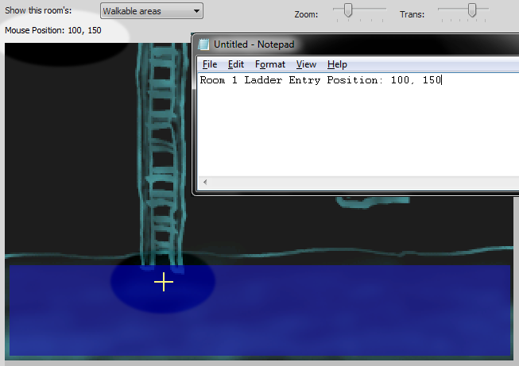
Task: Click the 'Show this room's:' label
Action: (38, 10)
